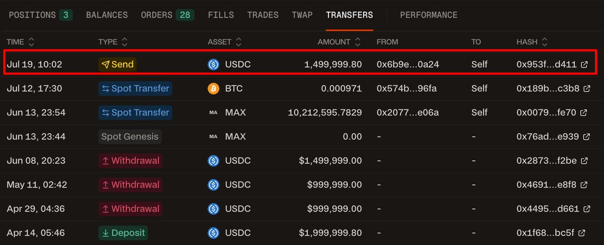Switch to the POSITIONS tab
604x245 pixels.
click(40, 15)
